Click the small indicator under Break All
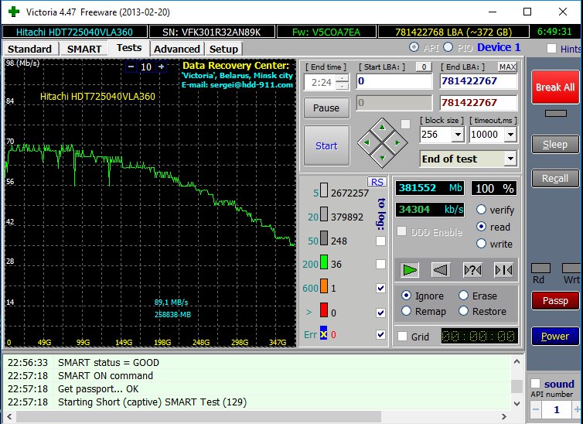The width and height of the screenshot is (583, 424). pyautogui.click(x=555, y=114)
